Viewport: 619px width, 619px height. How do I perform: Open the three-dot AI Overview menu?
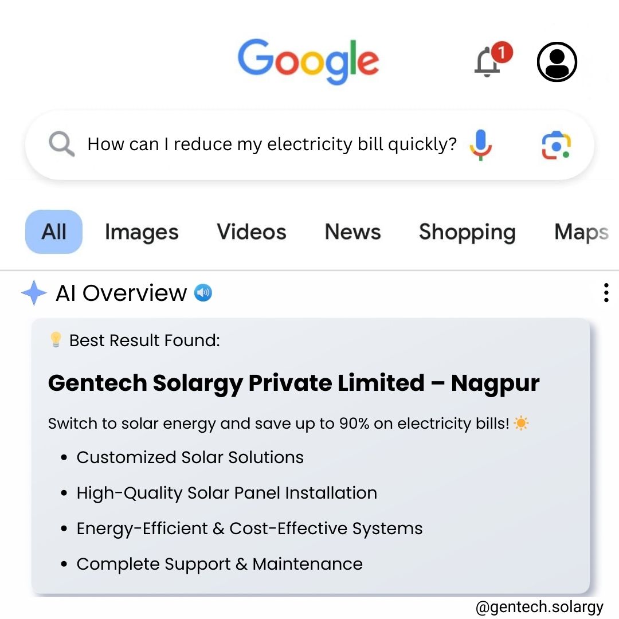tap(606, 292)
